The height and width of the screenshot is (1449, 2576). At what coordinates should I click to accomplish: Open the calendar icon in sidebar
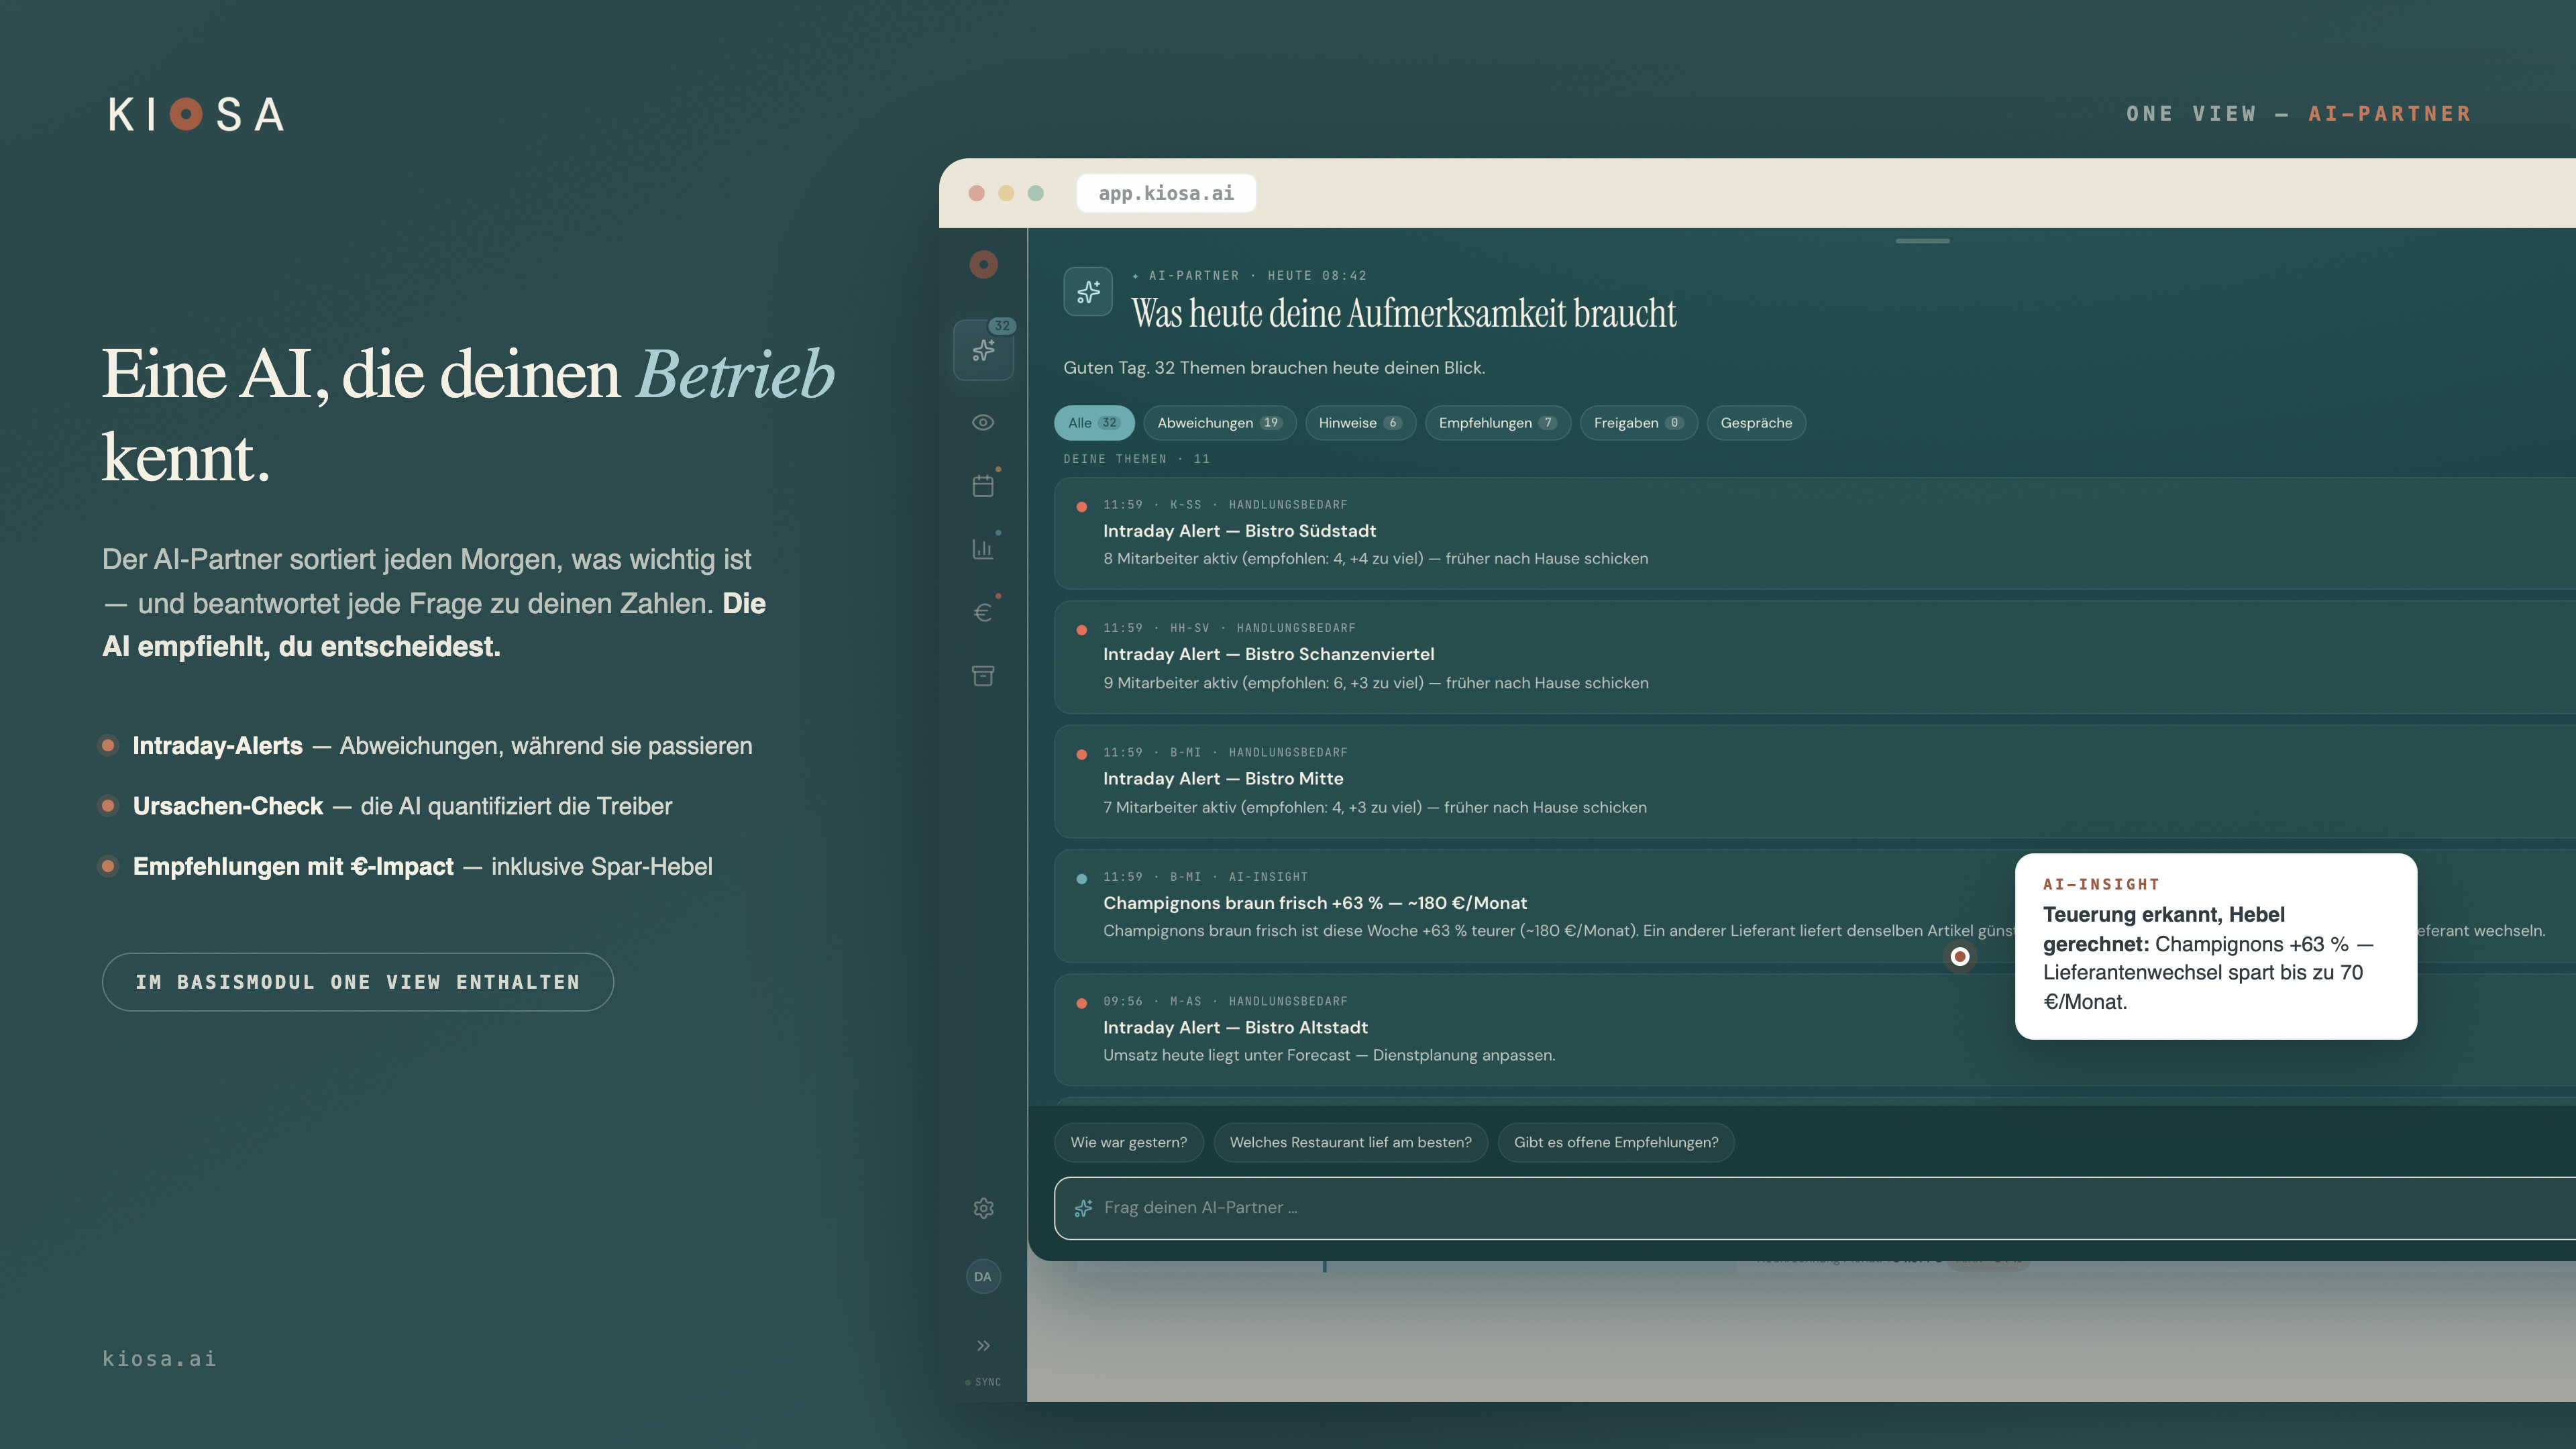coord(983,486)
